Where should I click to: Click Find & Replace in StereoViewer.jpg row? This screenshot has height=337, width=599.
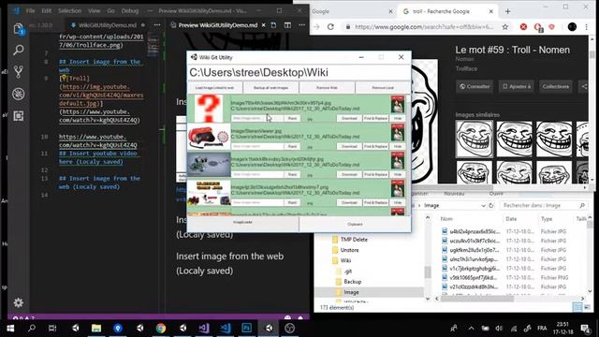375,146
